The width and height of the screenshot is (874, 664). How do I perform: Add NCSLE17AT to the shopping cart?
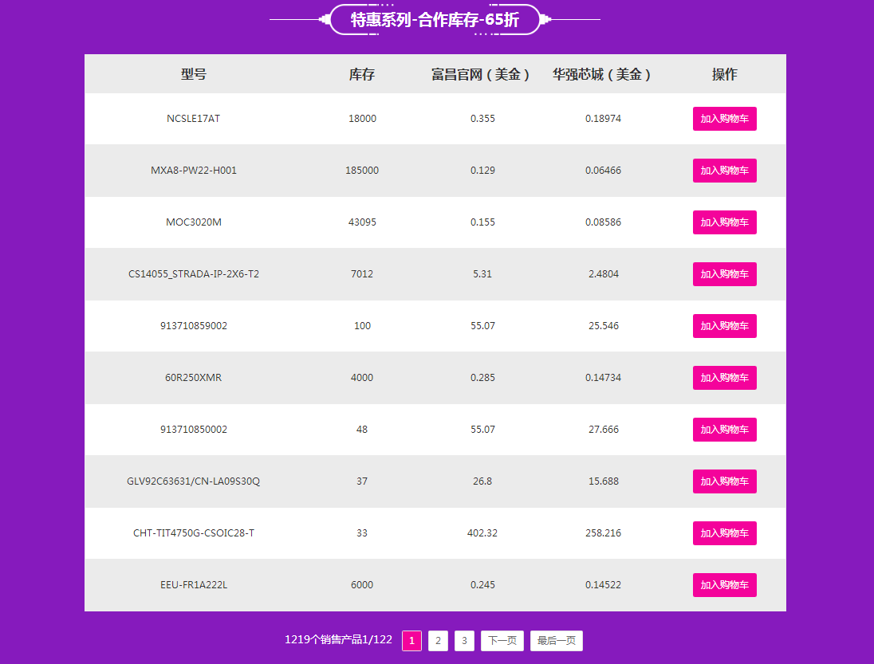coord(724,119)
